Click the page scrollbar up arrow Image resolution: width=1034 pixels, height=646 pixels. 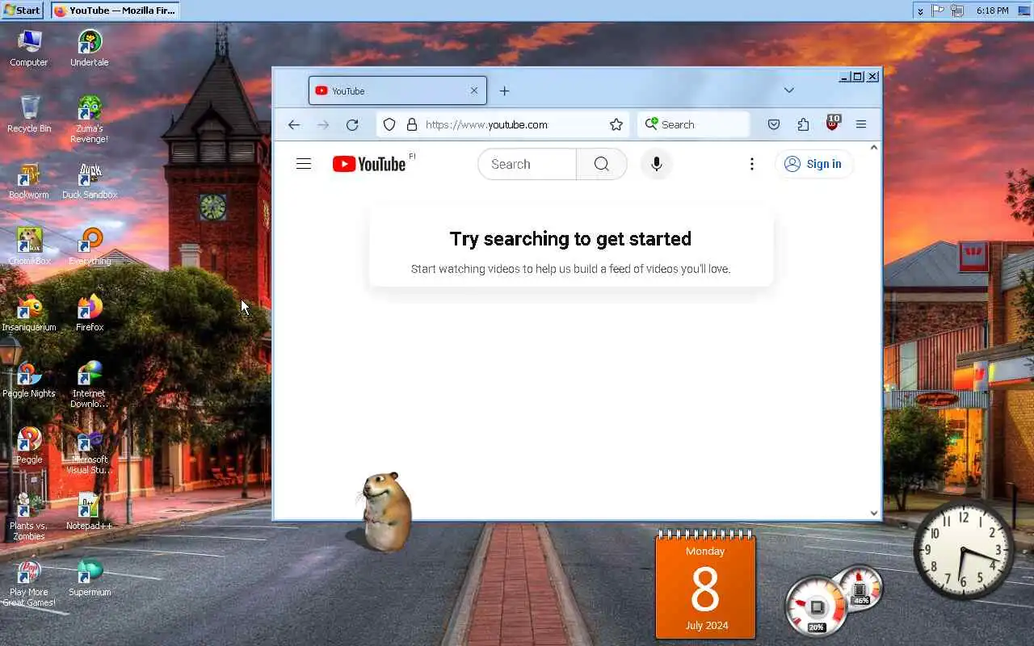[x=873, y=147]
